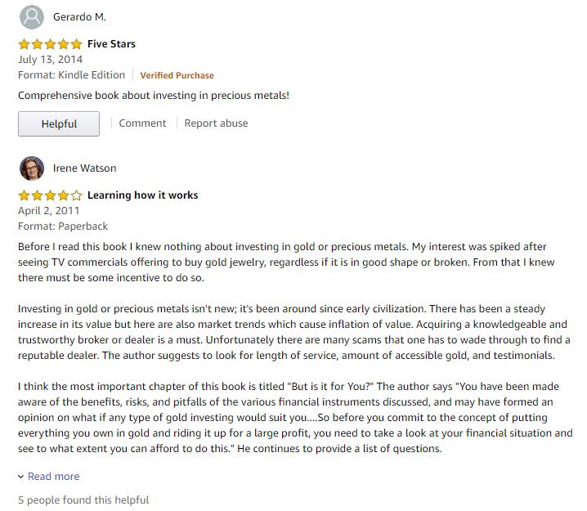The height and width of the screenshot is (511, 587).
Task: Click the "Format: Kindle Edition" text
Action: pos(71,75)
